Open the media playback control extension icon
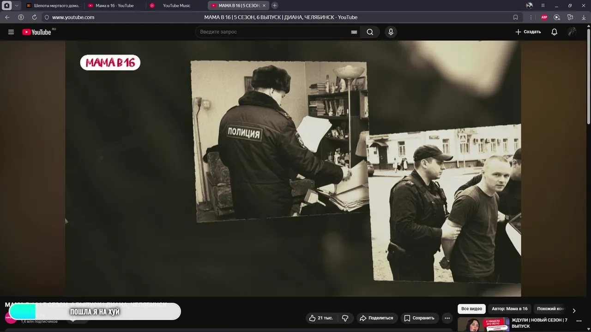This screenshot has width=591, height=332. pos(557,17)
